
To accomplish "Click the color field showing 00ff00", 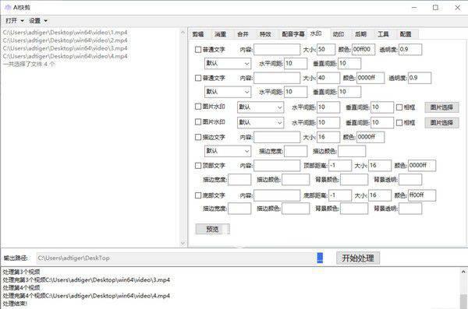I will (x=363, y=50).
